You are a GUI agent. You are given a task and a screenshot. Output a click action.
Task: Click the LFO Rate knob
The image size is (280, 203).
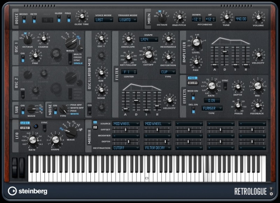(x=33, y=140)
